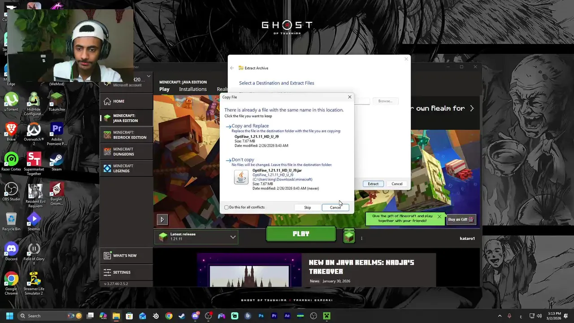Open HOME in Minecraft Launcher sidebar
This screenshot has height=323, width=574.
126,101
